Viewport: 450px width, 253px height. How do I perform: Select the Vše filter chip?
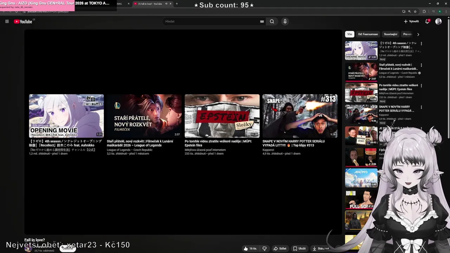[x=349, y=34]
